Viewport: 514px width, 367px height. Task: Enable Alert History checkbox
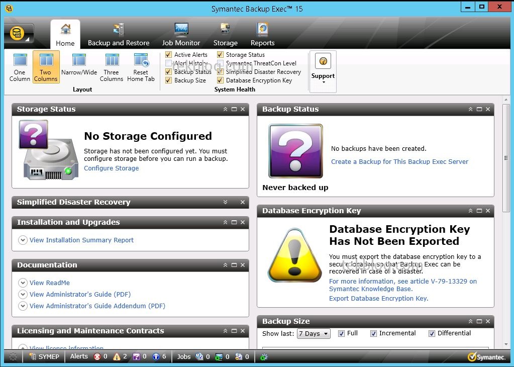[168, 63]
